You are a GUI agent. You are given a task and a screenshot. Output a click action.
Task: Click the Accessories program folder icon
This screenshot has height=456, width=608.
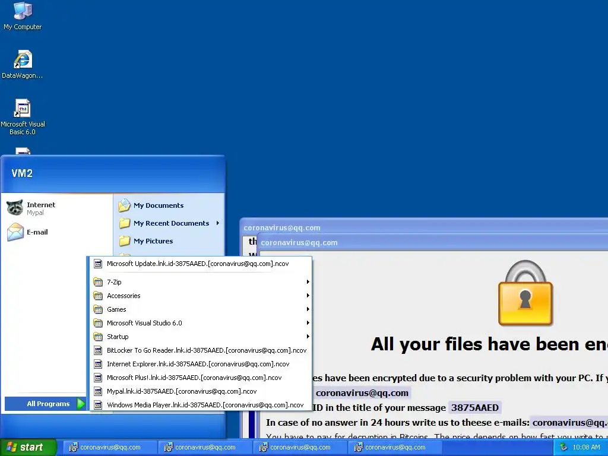(x=98, y=296)
